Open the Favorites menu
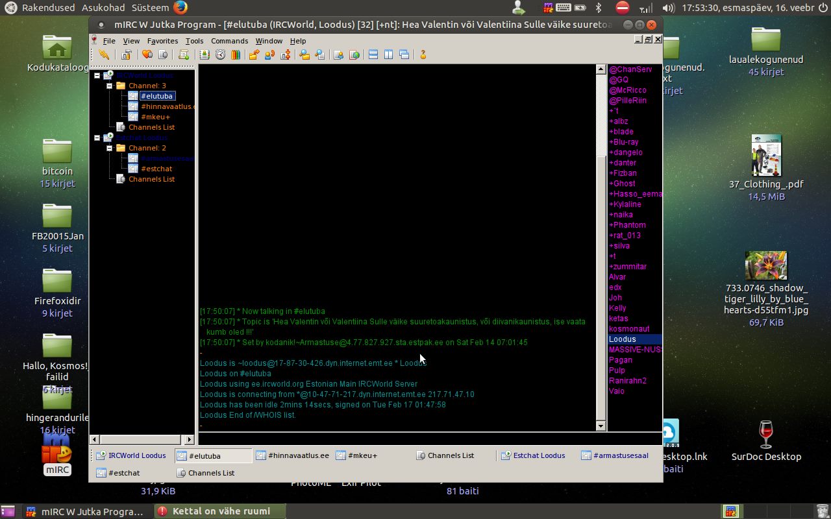 pyautogui.click(x=162, y=41)
